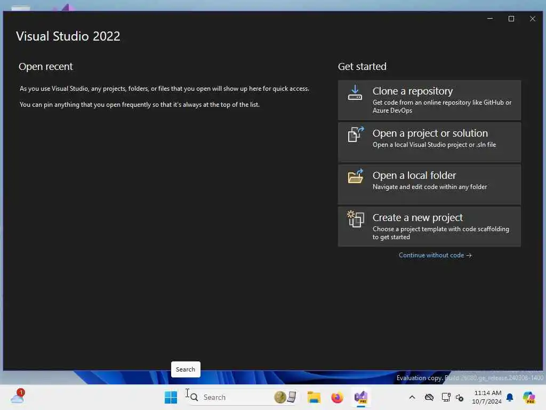Viewport: 546px width, 410px height.
Task: Click the muted volume tray icon
Action: [460, 397]
